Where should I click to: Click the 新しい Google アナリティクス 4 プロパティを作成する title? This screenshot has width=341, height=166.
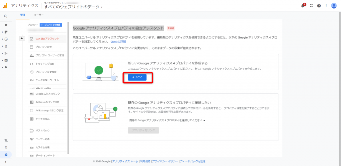point(168,63)
